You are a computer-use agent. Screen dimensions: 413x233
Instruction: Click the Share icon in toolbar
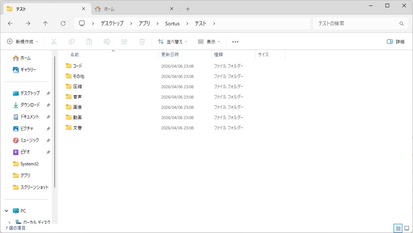click(x=124, y=42)
